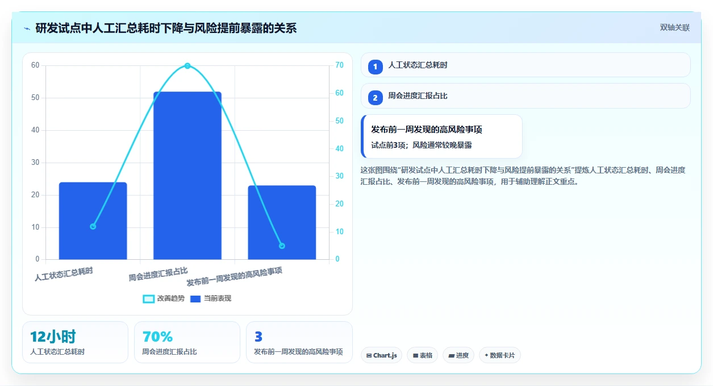713x386 pixels.
Task: Click the line point over 人工状态汇总耗时
Action: (x=93, y=226)
